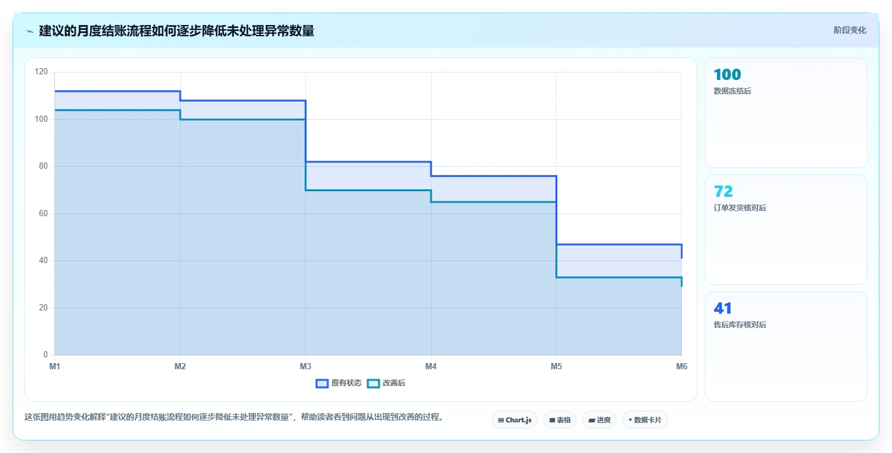Open the 数据冻结后 card showing 100

point(786,112)
